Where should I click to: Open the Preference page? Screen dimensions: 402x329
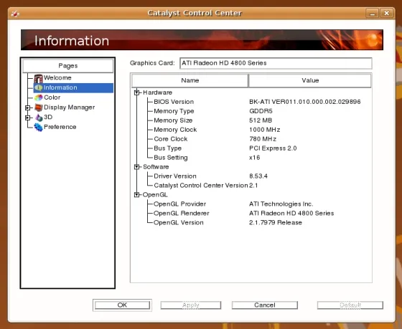pyautogui.click(x=60, y=127)
